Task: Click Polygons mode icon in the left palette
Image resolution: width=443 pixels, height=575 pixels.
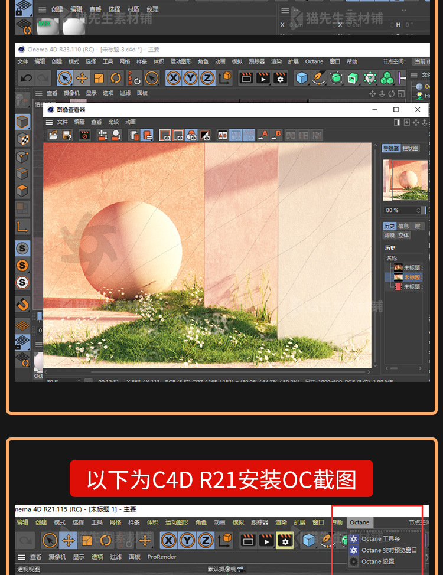Action: [x=22, y=191]
